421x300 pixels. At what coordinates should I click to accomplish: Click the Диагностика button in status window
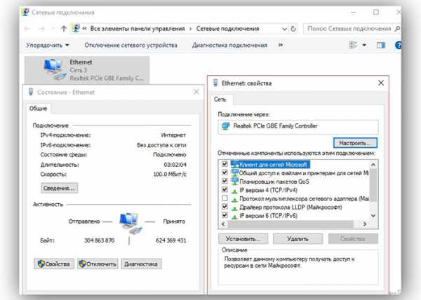(141, 264)
